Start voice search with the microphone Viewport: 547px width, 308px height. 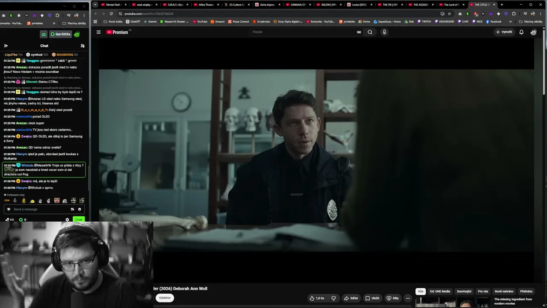[384, 32]
